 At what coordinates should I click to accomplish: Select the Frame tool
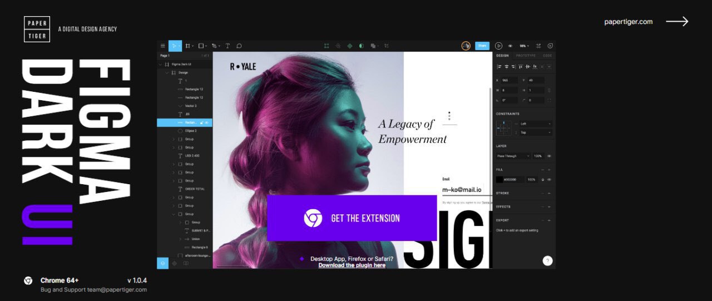coord(188,46)
